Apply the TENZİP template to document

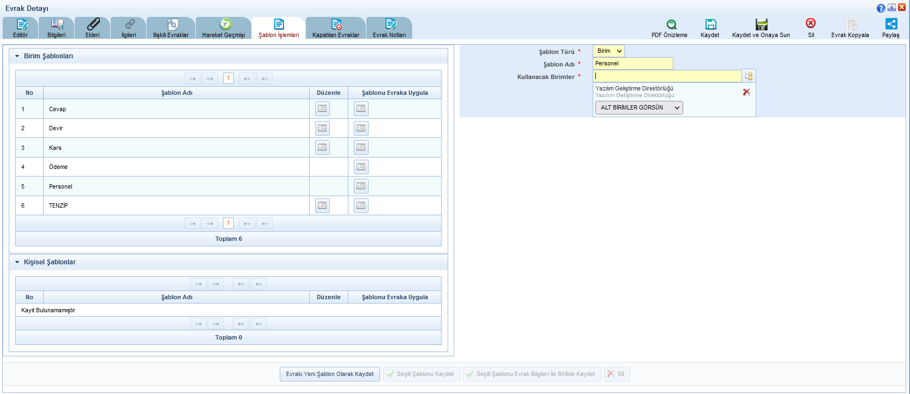(361, 205)
